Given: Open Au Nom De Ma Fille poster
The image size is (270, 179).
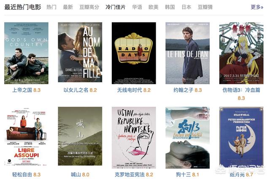Looking at the screenshot, I should 80,52.
